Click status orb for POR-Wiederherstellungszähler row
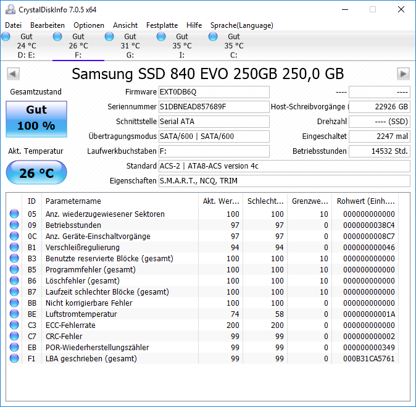 [x=14, y=348]
